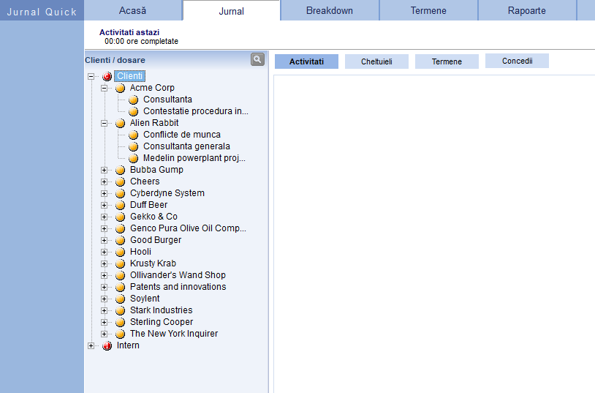Click the yellow icon next to Conflicte de munca
Screen dimensions: 595x393
[134, 135]
